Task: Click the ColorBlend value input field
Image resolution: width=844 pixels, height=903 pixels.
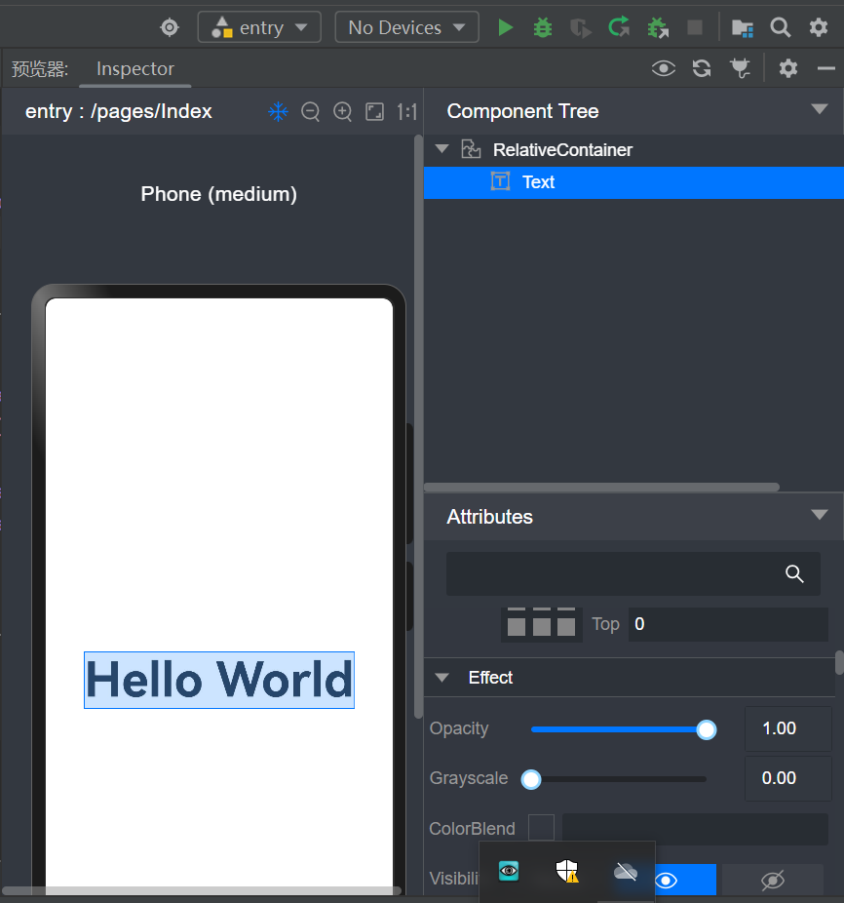Action: tap(696, 829)
